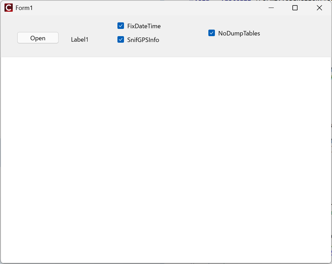Minimize the Form1 window
The width and height of the screenshot is (332, 264).
click(271, 8)
